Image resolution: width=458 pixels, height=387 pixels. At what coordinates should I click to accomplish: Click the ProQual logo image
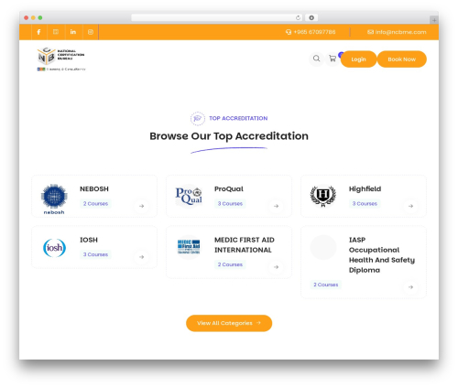(x=189, y=196)
